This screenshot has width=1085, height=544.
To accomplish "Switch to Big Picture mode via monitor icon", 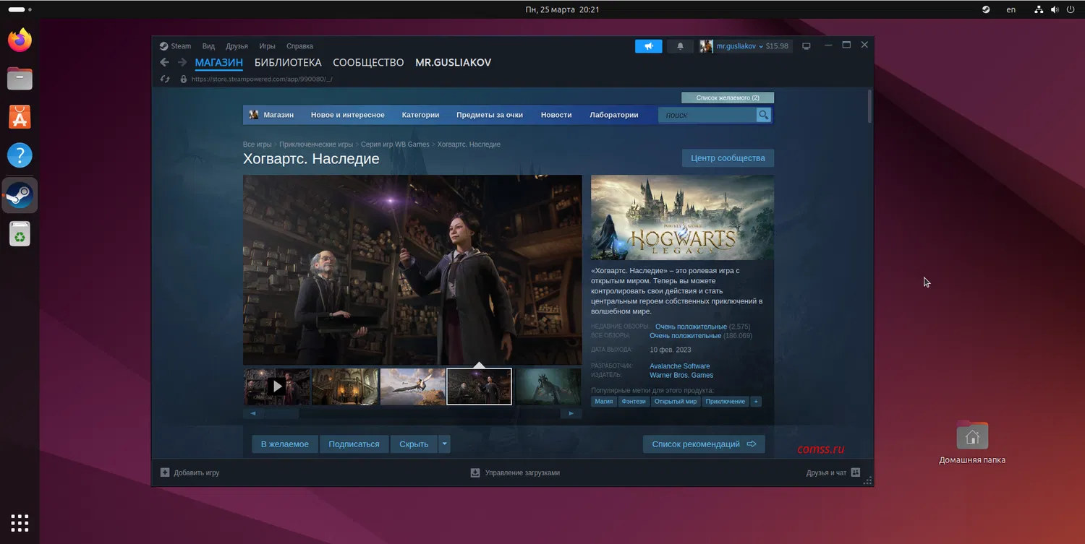I will click(x=807, y=46).
